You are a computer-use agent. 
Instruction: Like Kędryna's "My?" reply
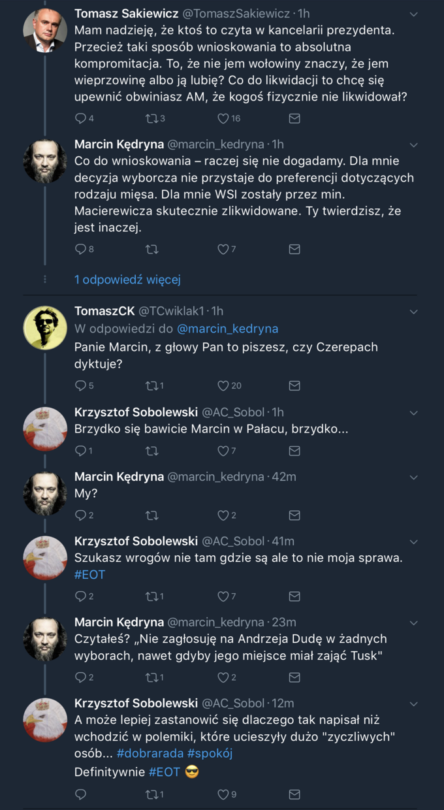222,515
